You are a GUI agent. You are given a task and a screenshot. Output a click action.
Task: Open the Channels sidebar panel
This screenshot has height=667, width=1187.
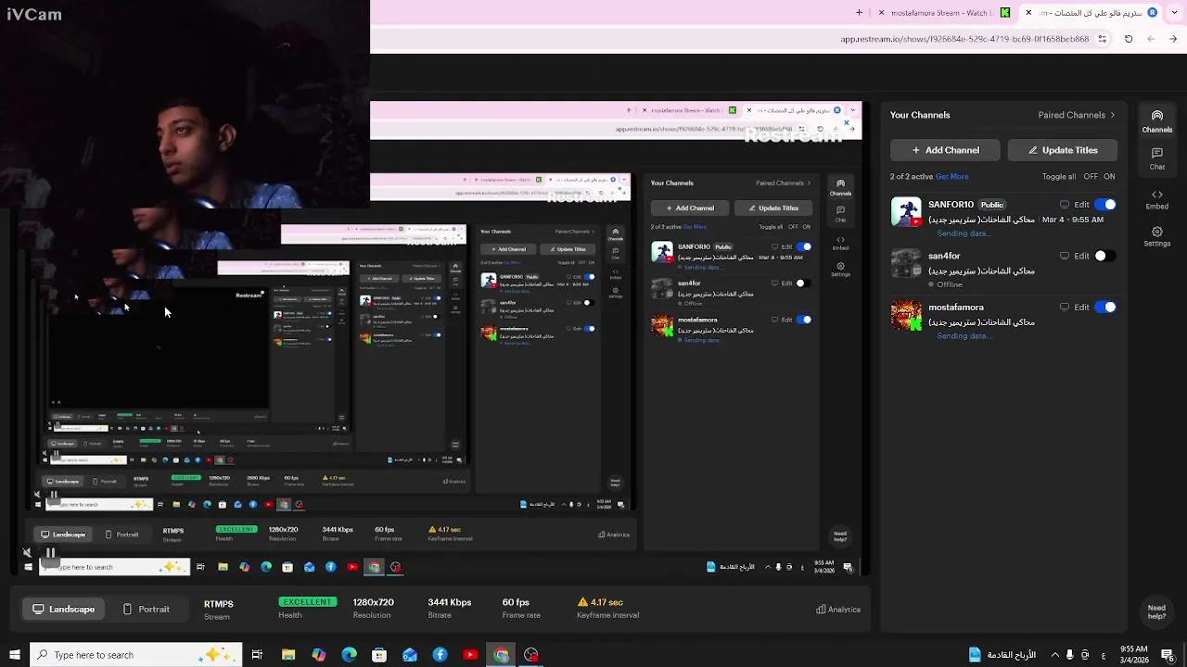click(x=1156, y=121)
